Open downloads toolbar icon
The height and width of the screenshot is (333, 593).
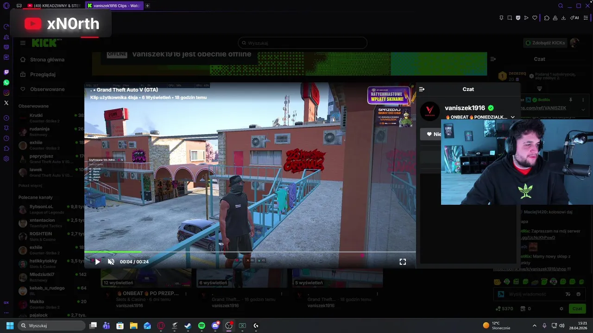coord(563,18)
